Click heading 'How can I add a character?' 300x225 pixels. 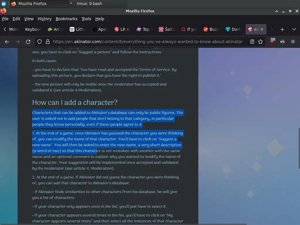click(75, 102)
